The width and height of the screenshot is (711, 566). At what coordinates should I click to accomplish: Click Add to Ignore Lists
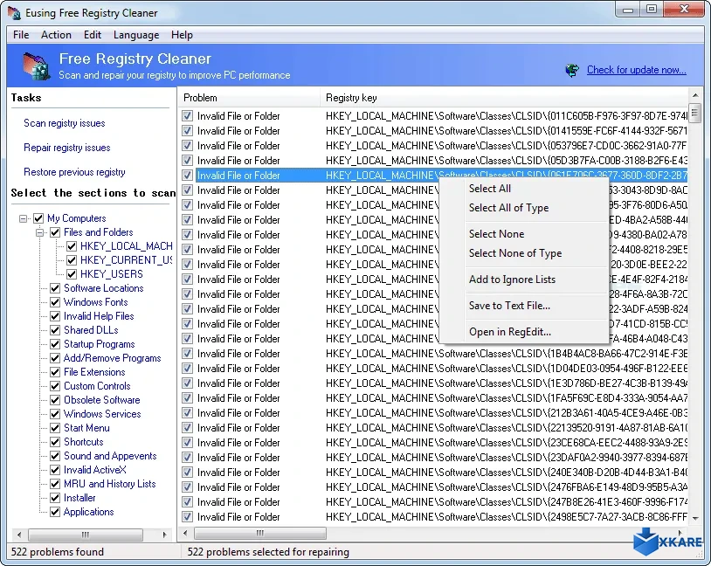[512, 280]
